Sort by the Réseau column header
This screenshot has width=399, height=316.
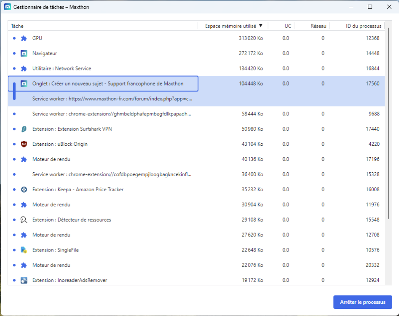318,26
